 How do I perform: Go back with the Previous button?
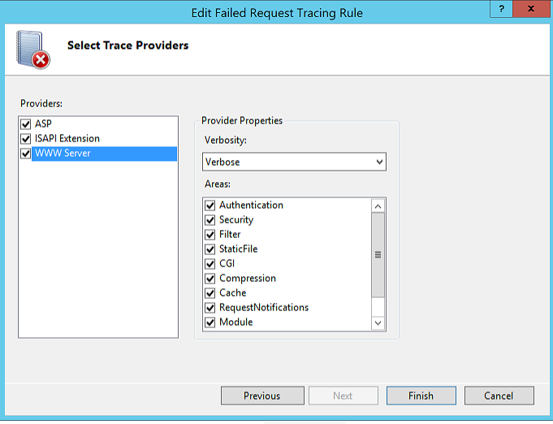point(261,396)
